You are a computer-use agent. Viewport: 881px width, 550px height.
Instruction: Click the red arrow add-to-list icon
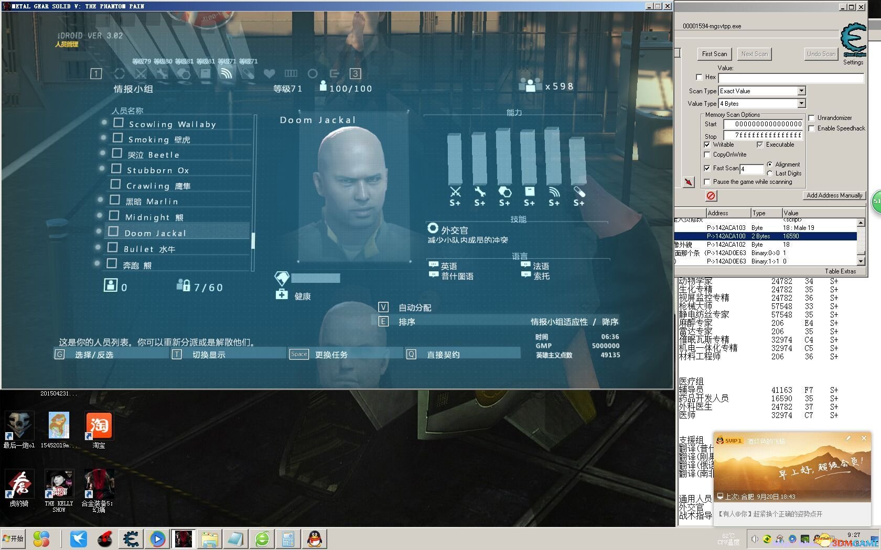(x=689, y=182)
